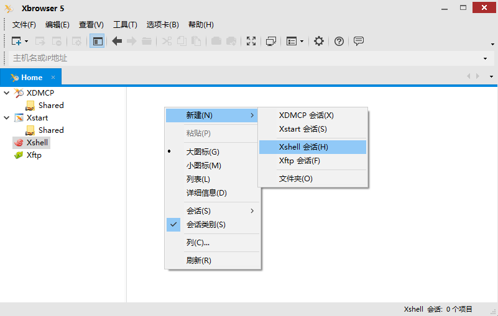Click the Paste toolbar icon
The width and height of the screenshot is (498, 316).
click(196, 41)
